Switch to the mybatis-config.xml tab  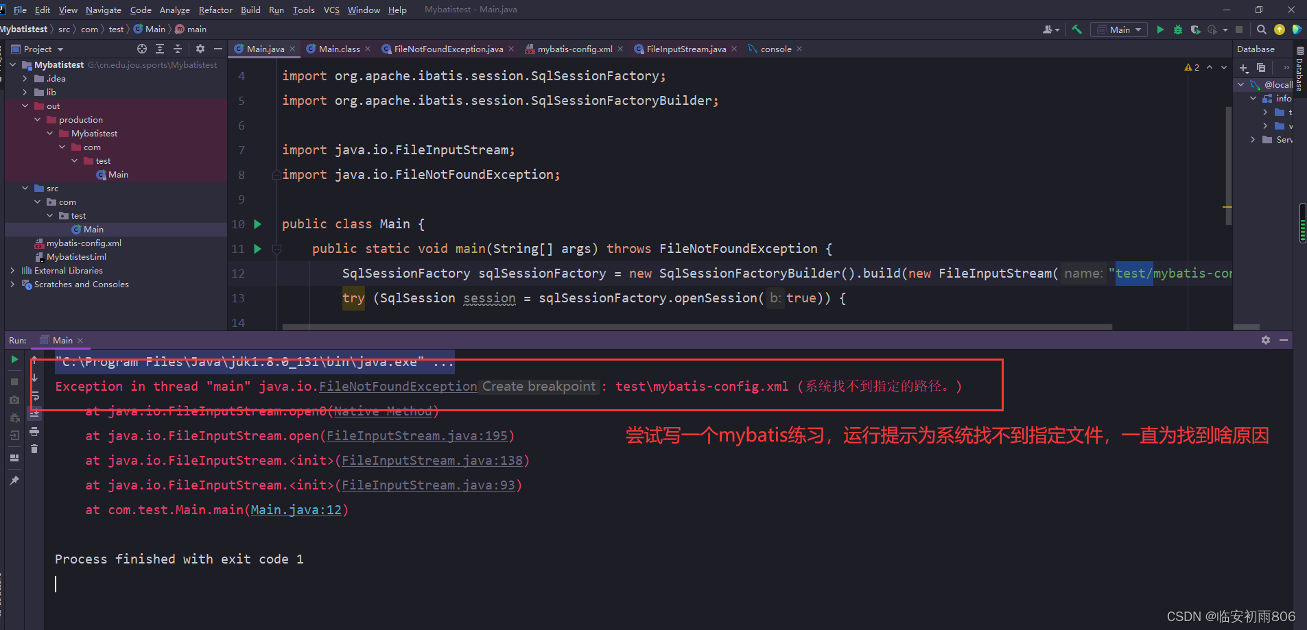point(575,49)
